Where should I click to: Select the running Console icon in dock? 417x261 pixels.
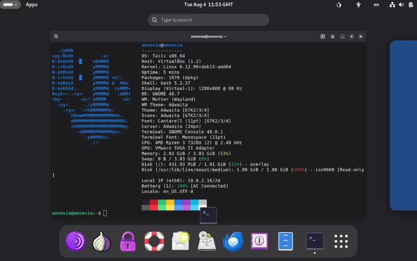315,241
